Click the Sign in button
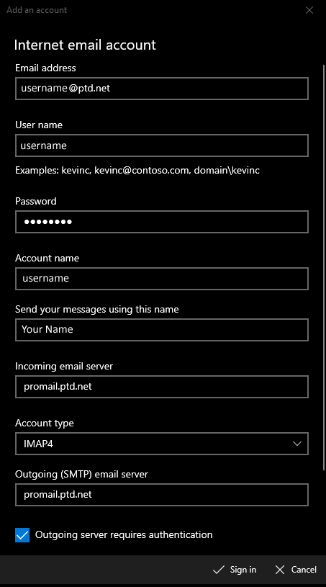This screenshot has width=326, height=587. [235, 570]
